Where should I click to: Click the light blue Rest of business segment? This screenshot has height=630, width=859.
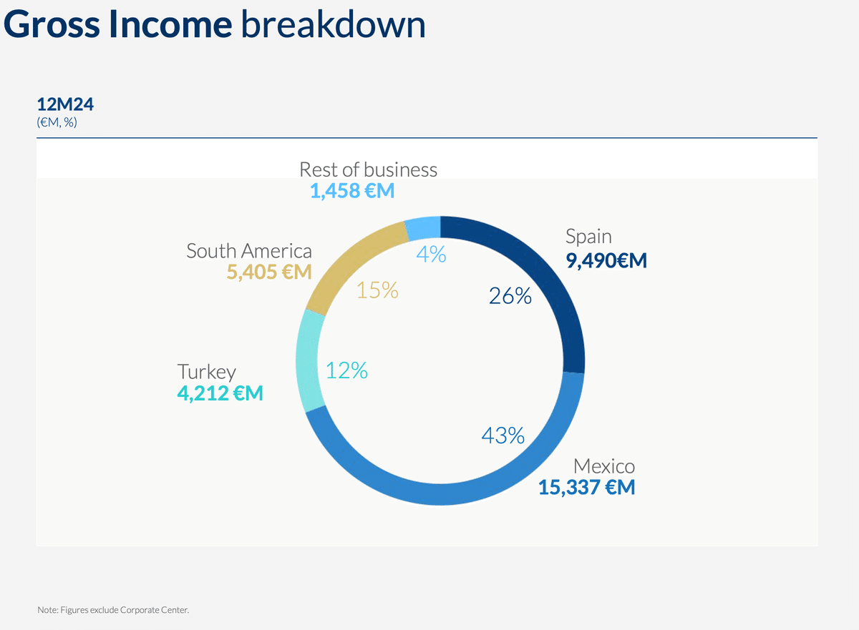[x=423, y=228]
